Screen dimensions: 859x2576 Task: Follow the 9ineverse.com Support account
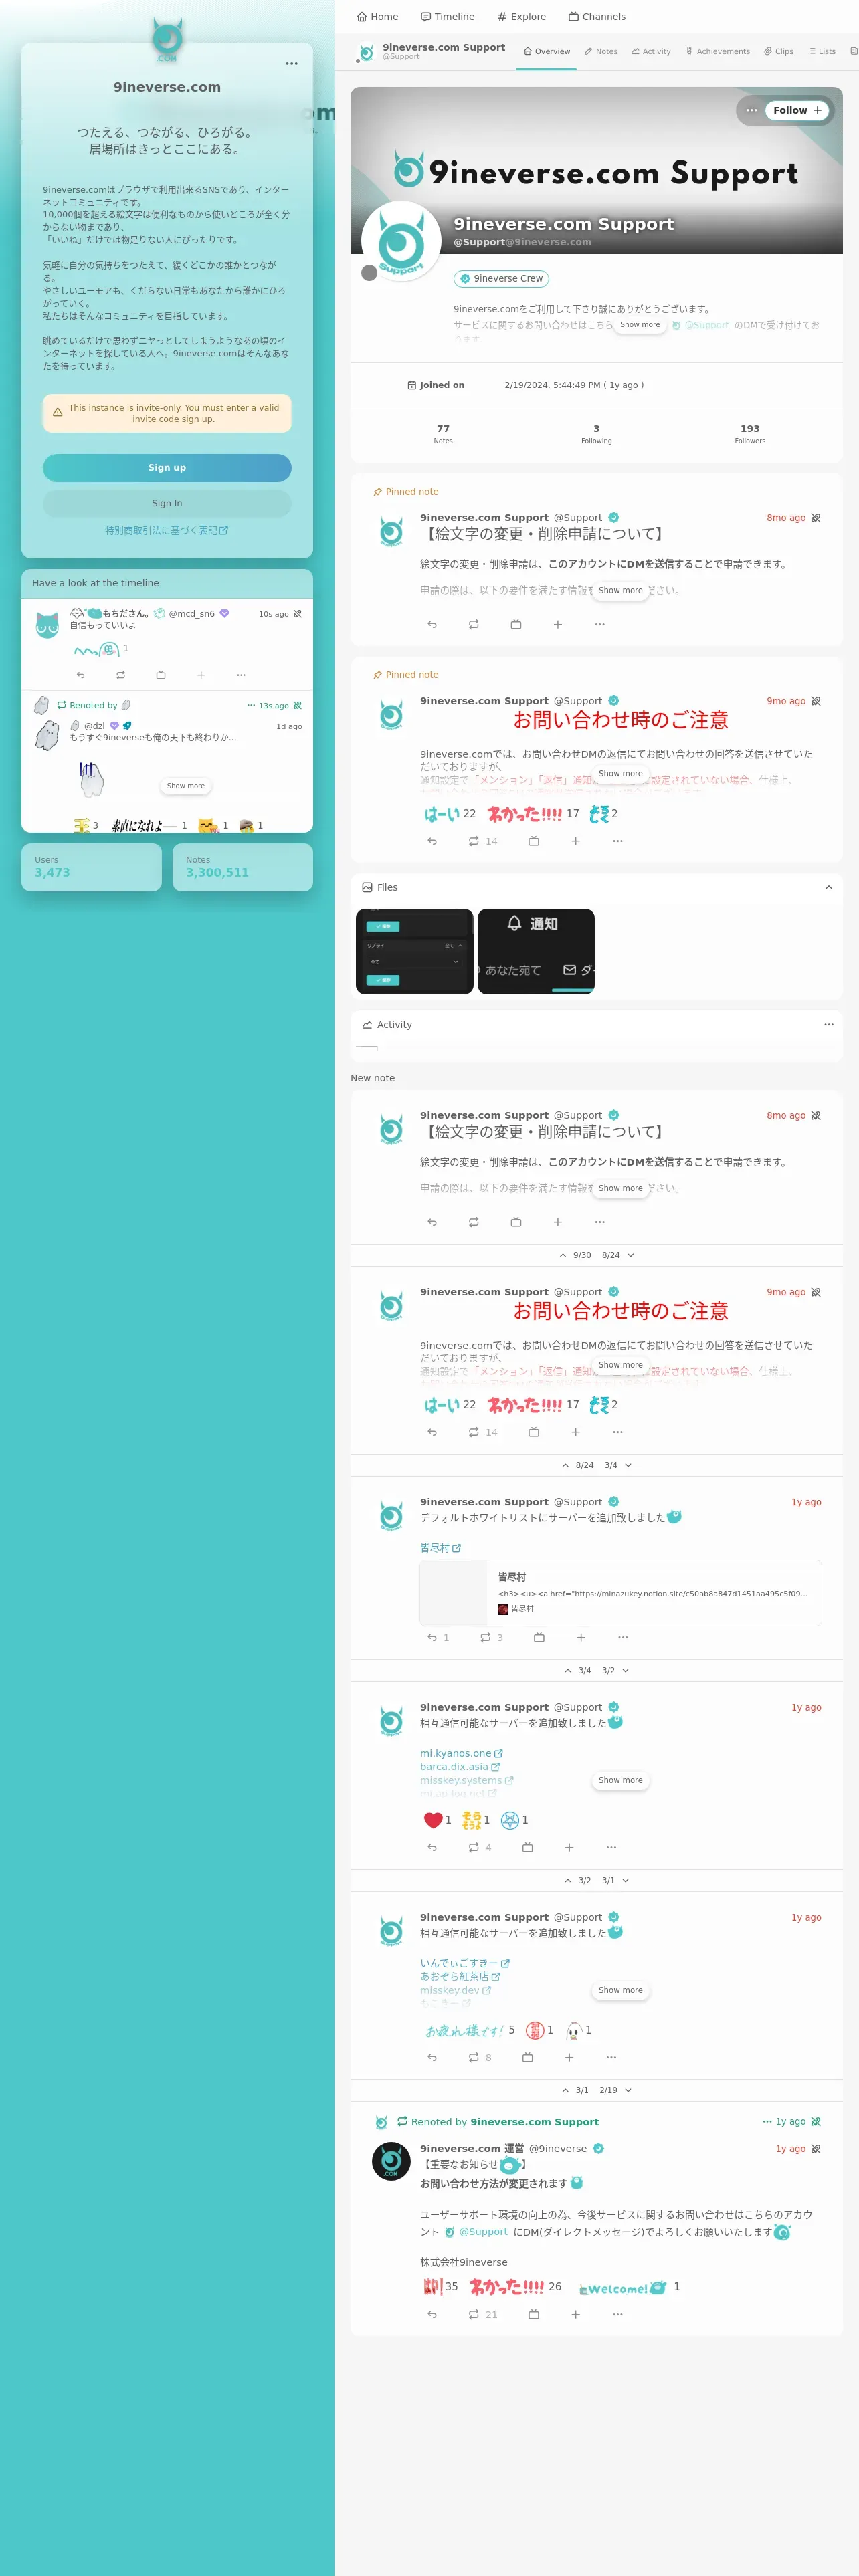coord(797,110)
